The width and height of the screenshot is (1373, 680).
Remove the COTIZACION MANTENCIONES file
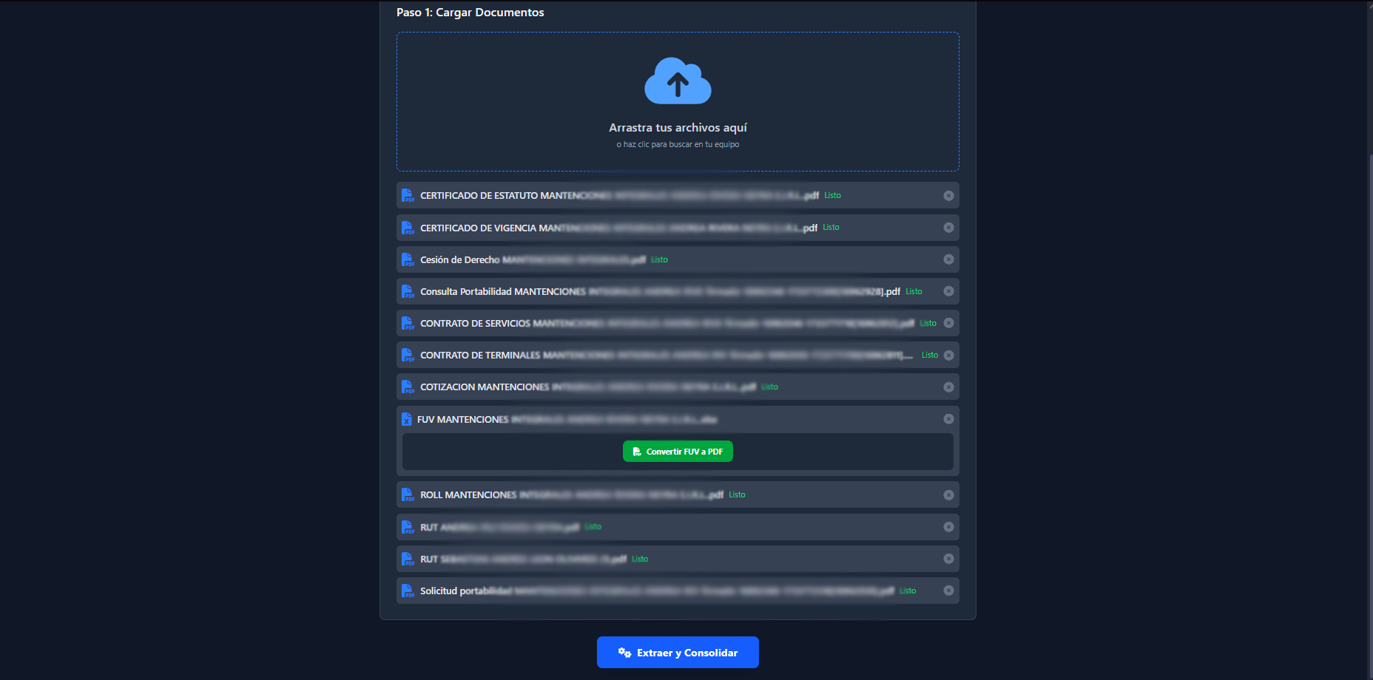[948, 387]
